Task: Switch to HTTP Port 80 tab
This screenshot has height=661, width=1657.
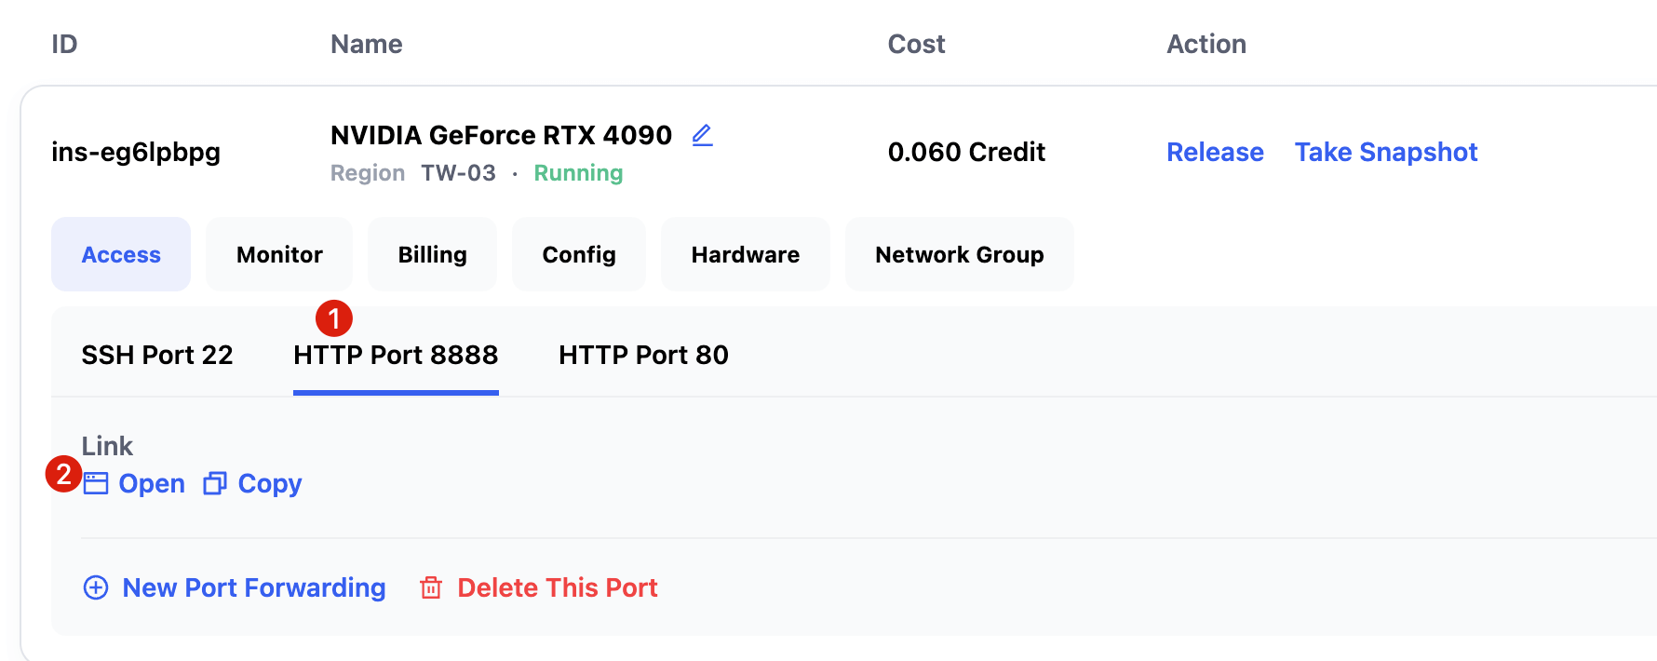Action: (643, 355)
